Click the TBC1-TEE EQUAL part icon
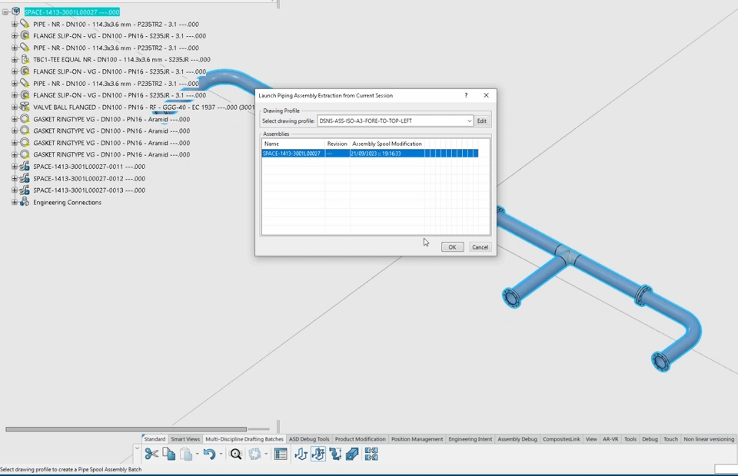Image resolution: width=738 pixels, height=476 pixels. point(25,60)
